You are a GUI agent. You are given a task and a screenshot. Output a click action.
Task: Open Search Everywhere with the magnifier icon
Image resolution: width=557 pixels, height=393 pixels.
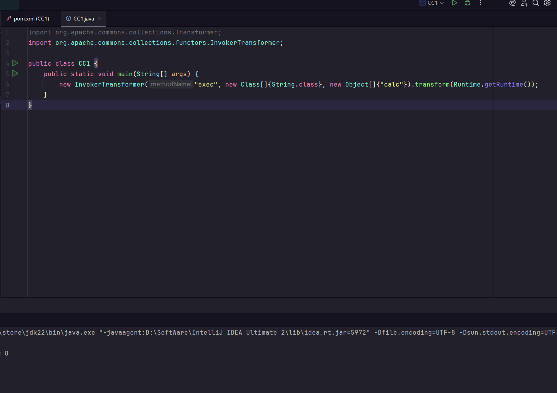point(536,3)
